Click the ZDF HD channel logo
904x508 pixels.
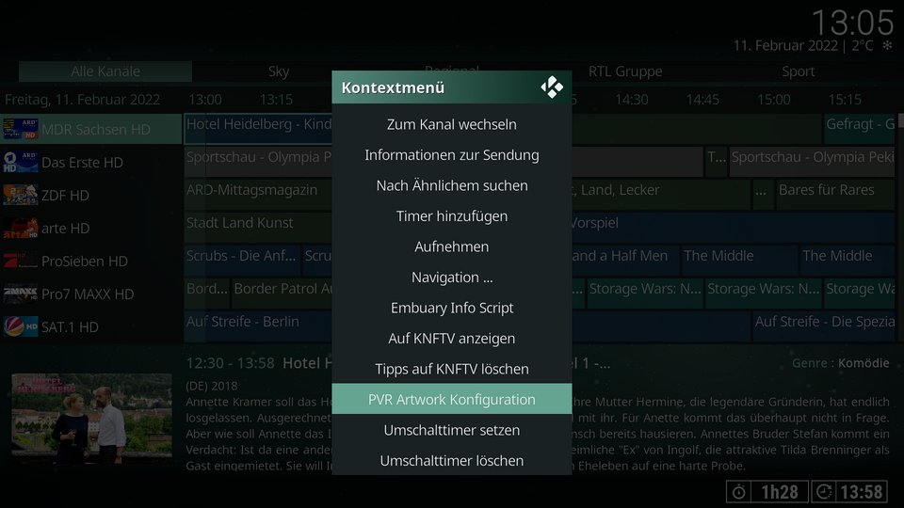coord(20,195)
